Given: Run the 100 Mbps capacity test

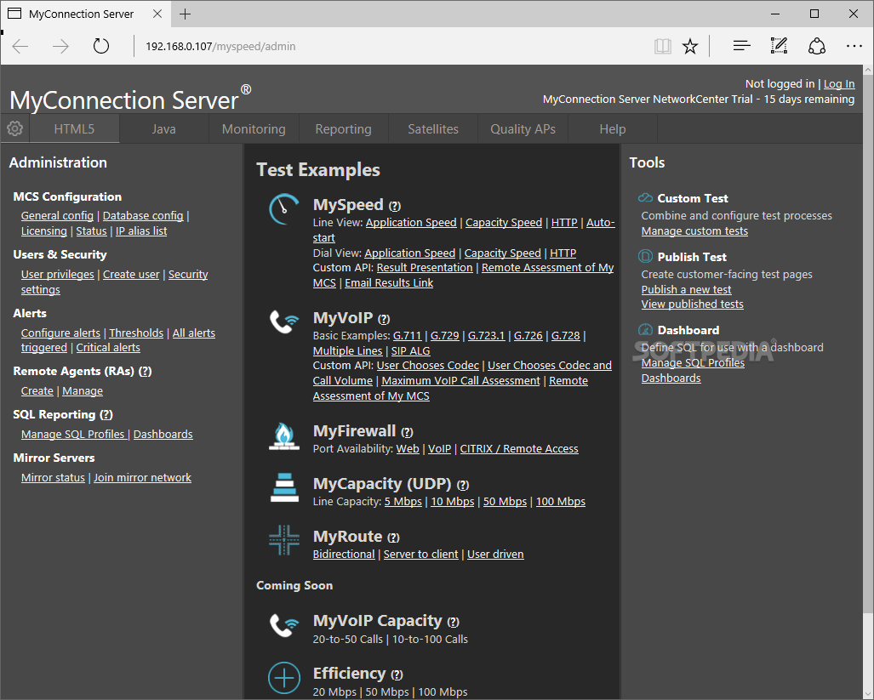Looking at the screenshot, I should point(561,501).
